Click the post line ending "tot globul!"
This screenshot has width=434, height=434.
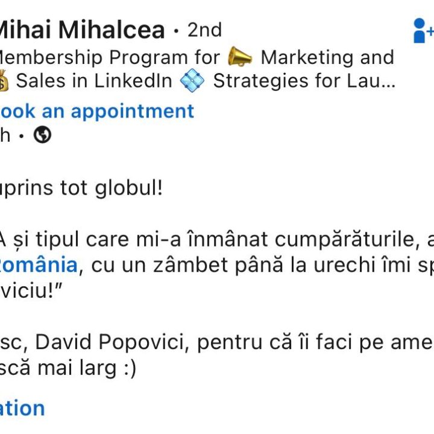click(81, 188)
